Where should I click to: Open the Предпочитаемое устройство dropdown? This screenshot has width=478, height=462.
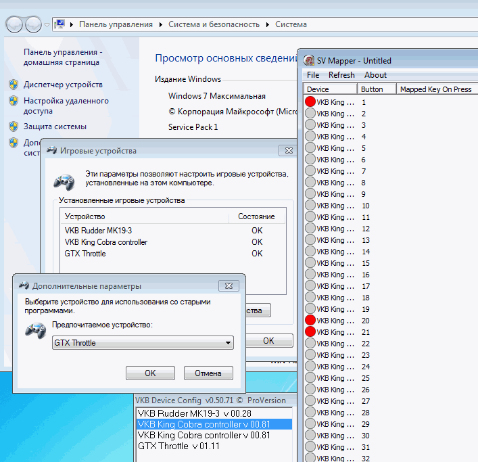pyautogui.click(x=143, y=343)
